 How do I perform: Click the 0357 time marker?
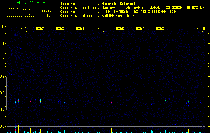140,29
